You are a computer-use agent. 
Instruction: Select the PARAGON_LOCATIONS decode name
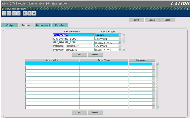(x=73, y=46)
